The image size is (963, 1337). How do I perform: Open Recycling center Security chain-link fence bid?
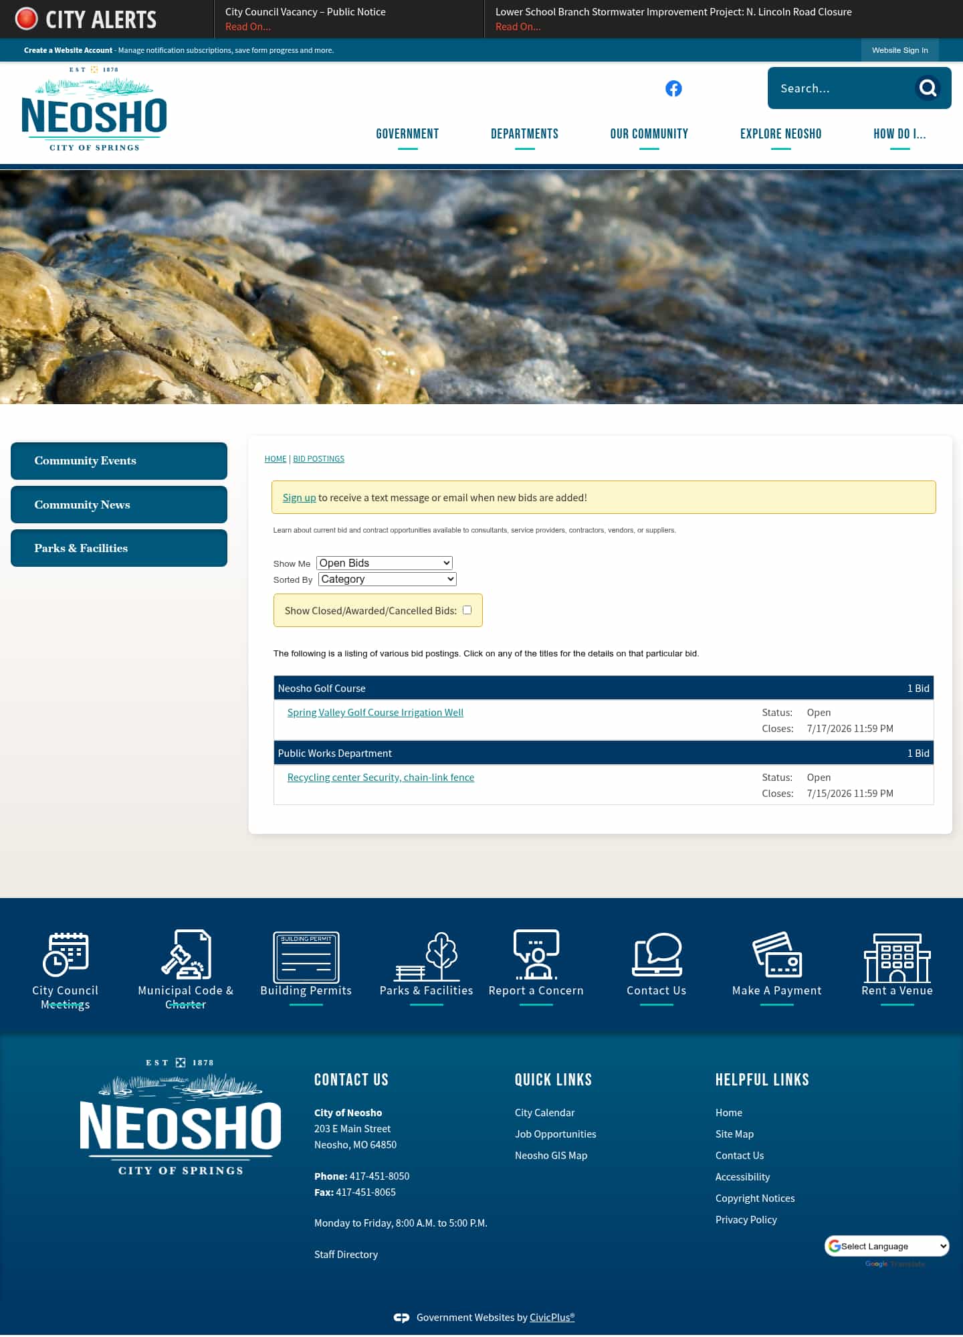click(381, 778)
